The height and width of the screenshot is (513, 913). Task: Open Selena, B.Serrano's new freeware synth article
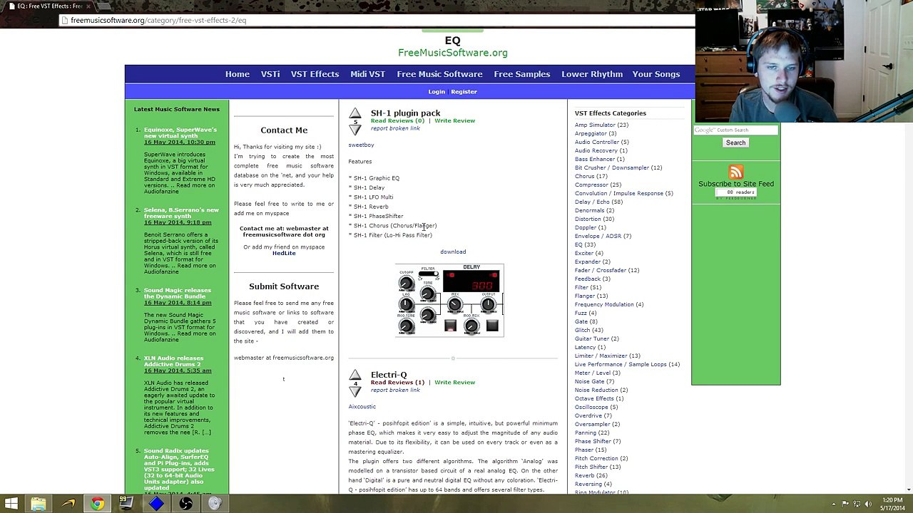pos(181,213)
